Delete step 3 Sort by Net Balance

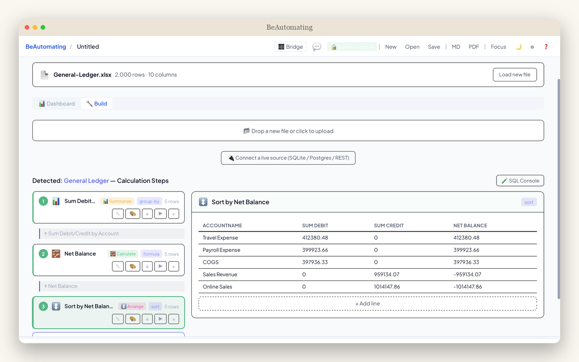click(x=174, y=319)
